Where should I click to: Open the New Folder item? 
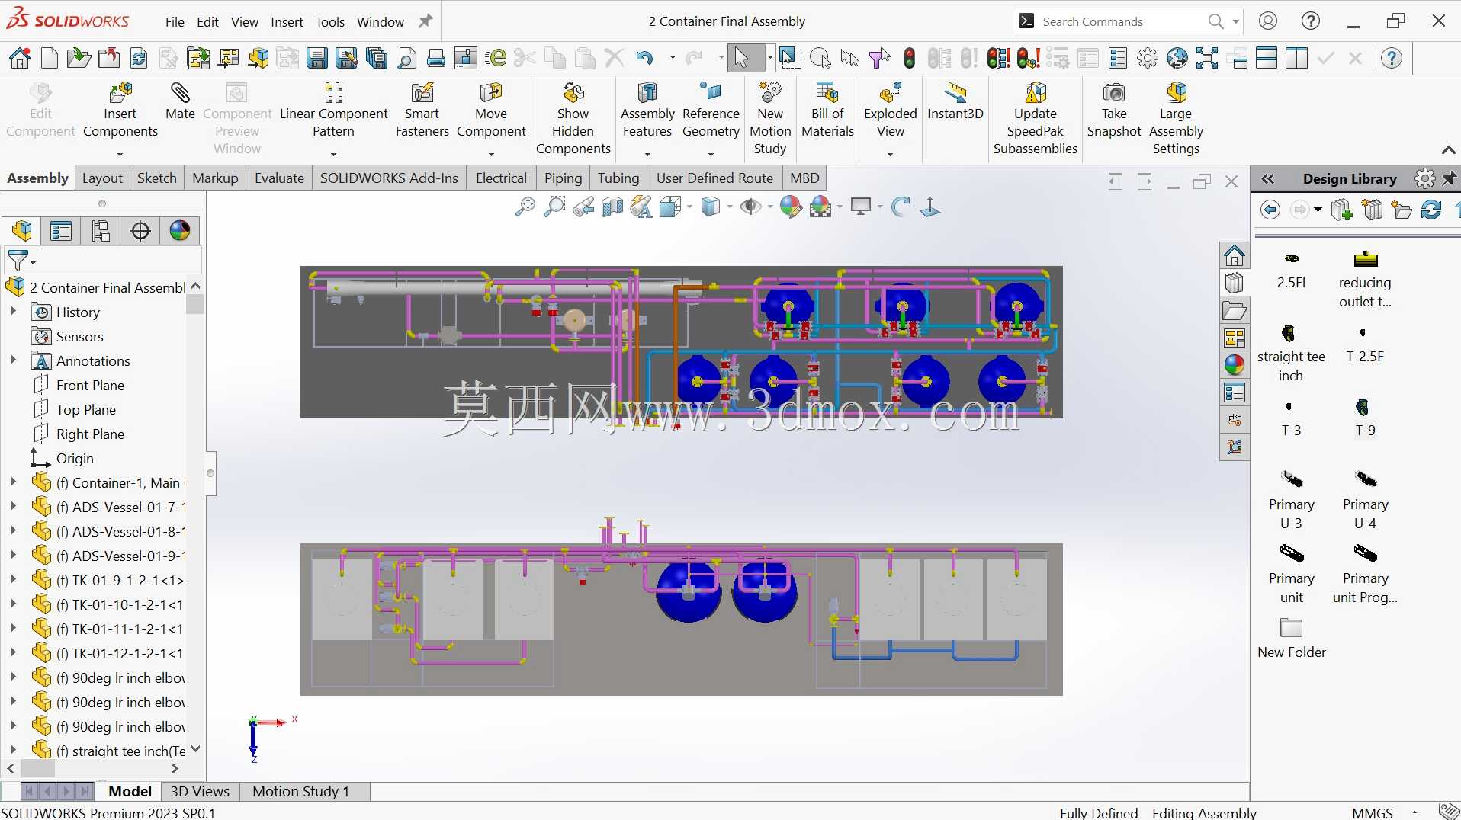point(1291,638)
